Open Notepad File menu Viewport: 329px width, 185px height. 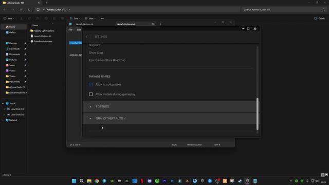tap(70, 30)
